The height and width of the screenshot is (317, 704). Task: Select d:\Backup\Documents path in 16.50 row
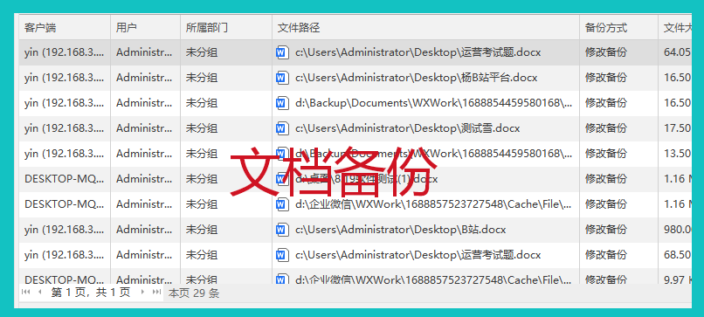coord(434,103)
